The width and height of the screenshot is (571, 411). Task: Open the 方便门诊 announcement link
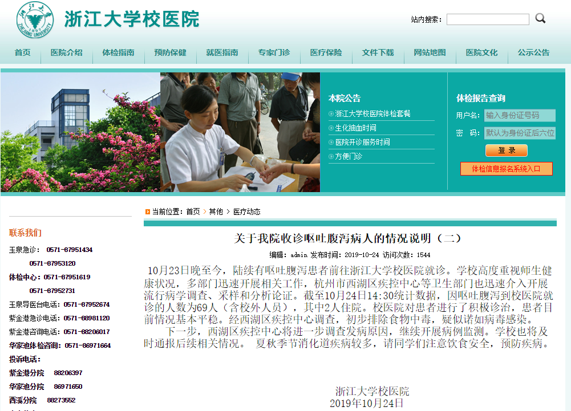click(349, 156)
